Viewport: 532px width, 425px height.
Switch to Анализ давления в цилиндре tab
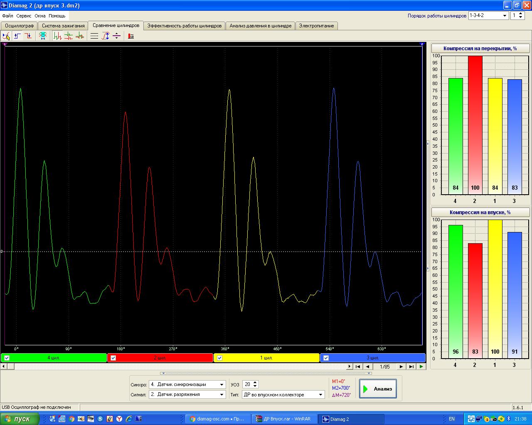(261, 26)
